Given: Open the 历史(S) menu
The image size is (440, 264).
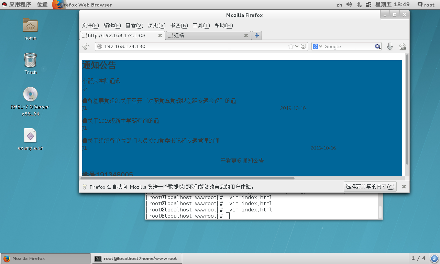Looking at the screenshot, I should coord(156,25).
